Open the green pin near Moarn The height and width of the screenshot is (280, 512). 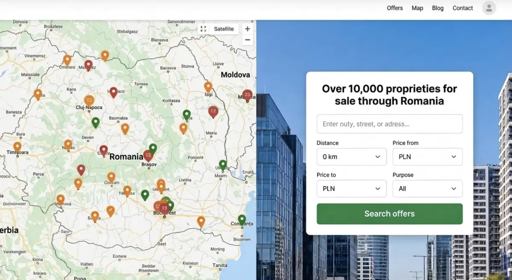[x=223, y=165]
